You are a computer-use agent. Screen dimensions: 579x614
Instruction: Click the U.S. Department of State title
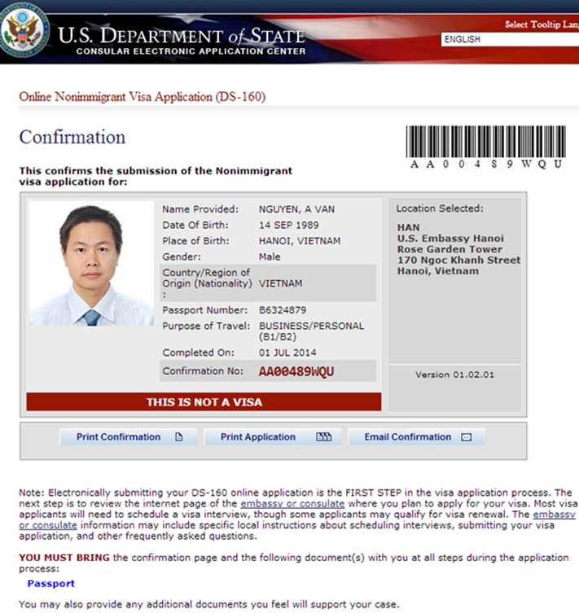(181, 35)
